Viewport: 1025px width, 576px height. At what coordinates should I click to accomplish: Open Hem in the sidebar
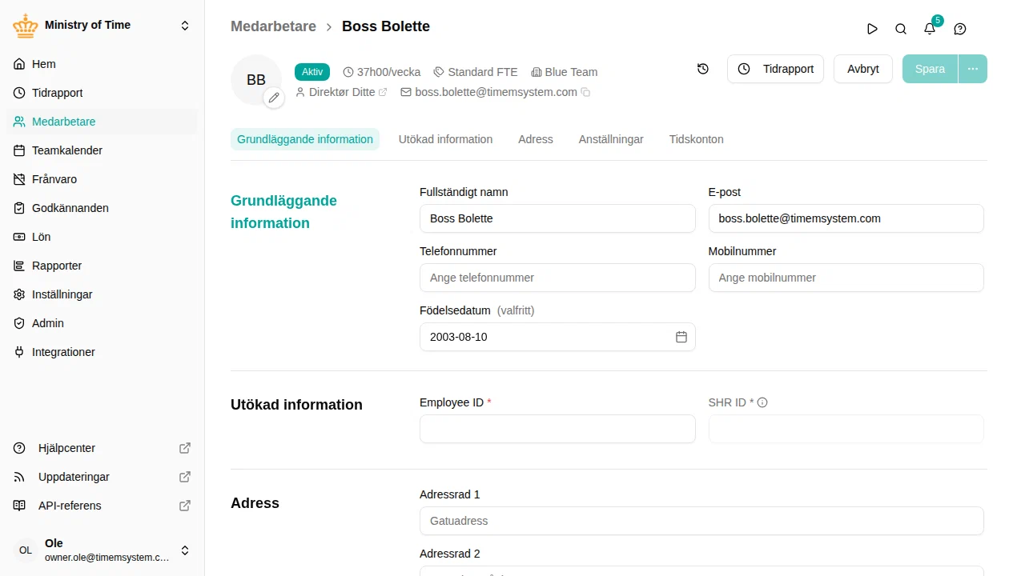point(102,64)
